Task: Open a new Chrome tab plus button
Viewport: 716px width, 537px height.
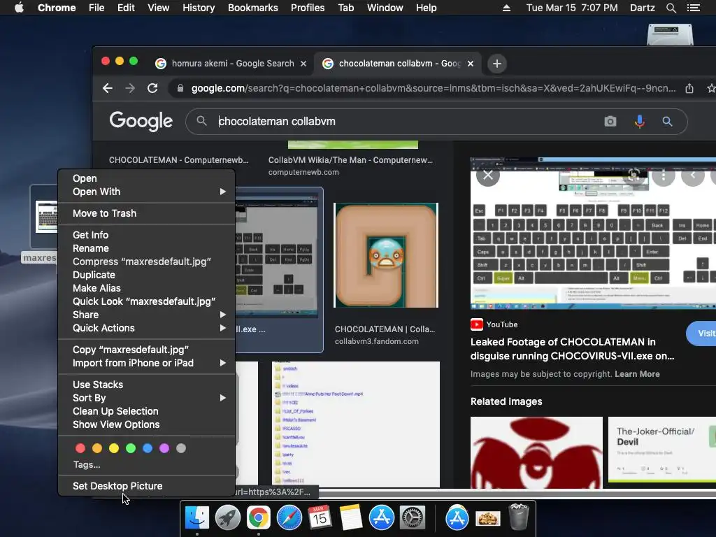Action: click(x=497, y=64)
